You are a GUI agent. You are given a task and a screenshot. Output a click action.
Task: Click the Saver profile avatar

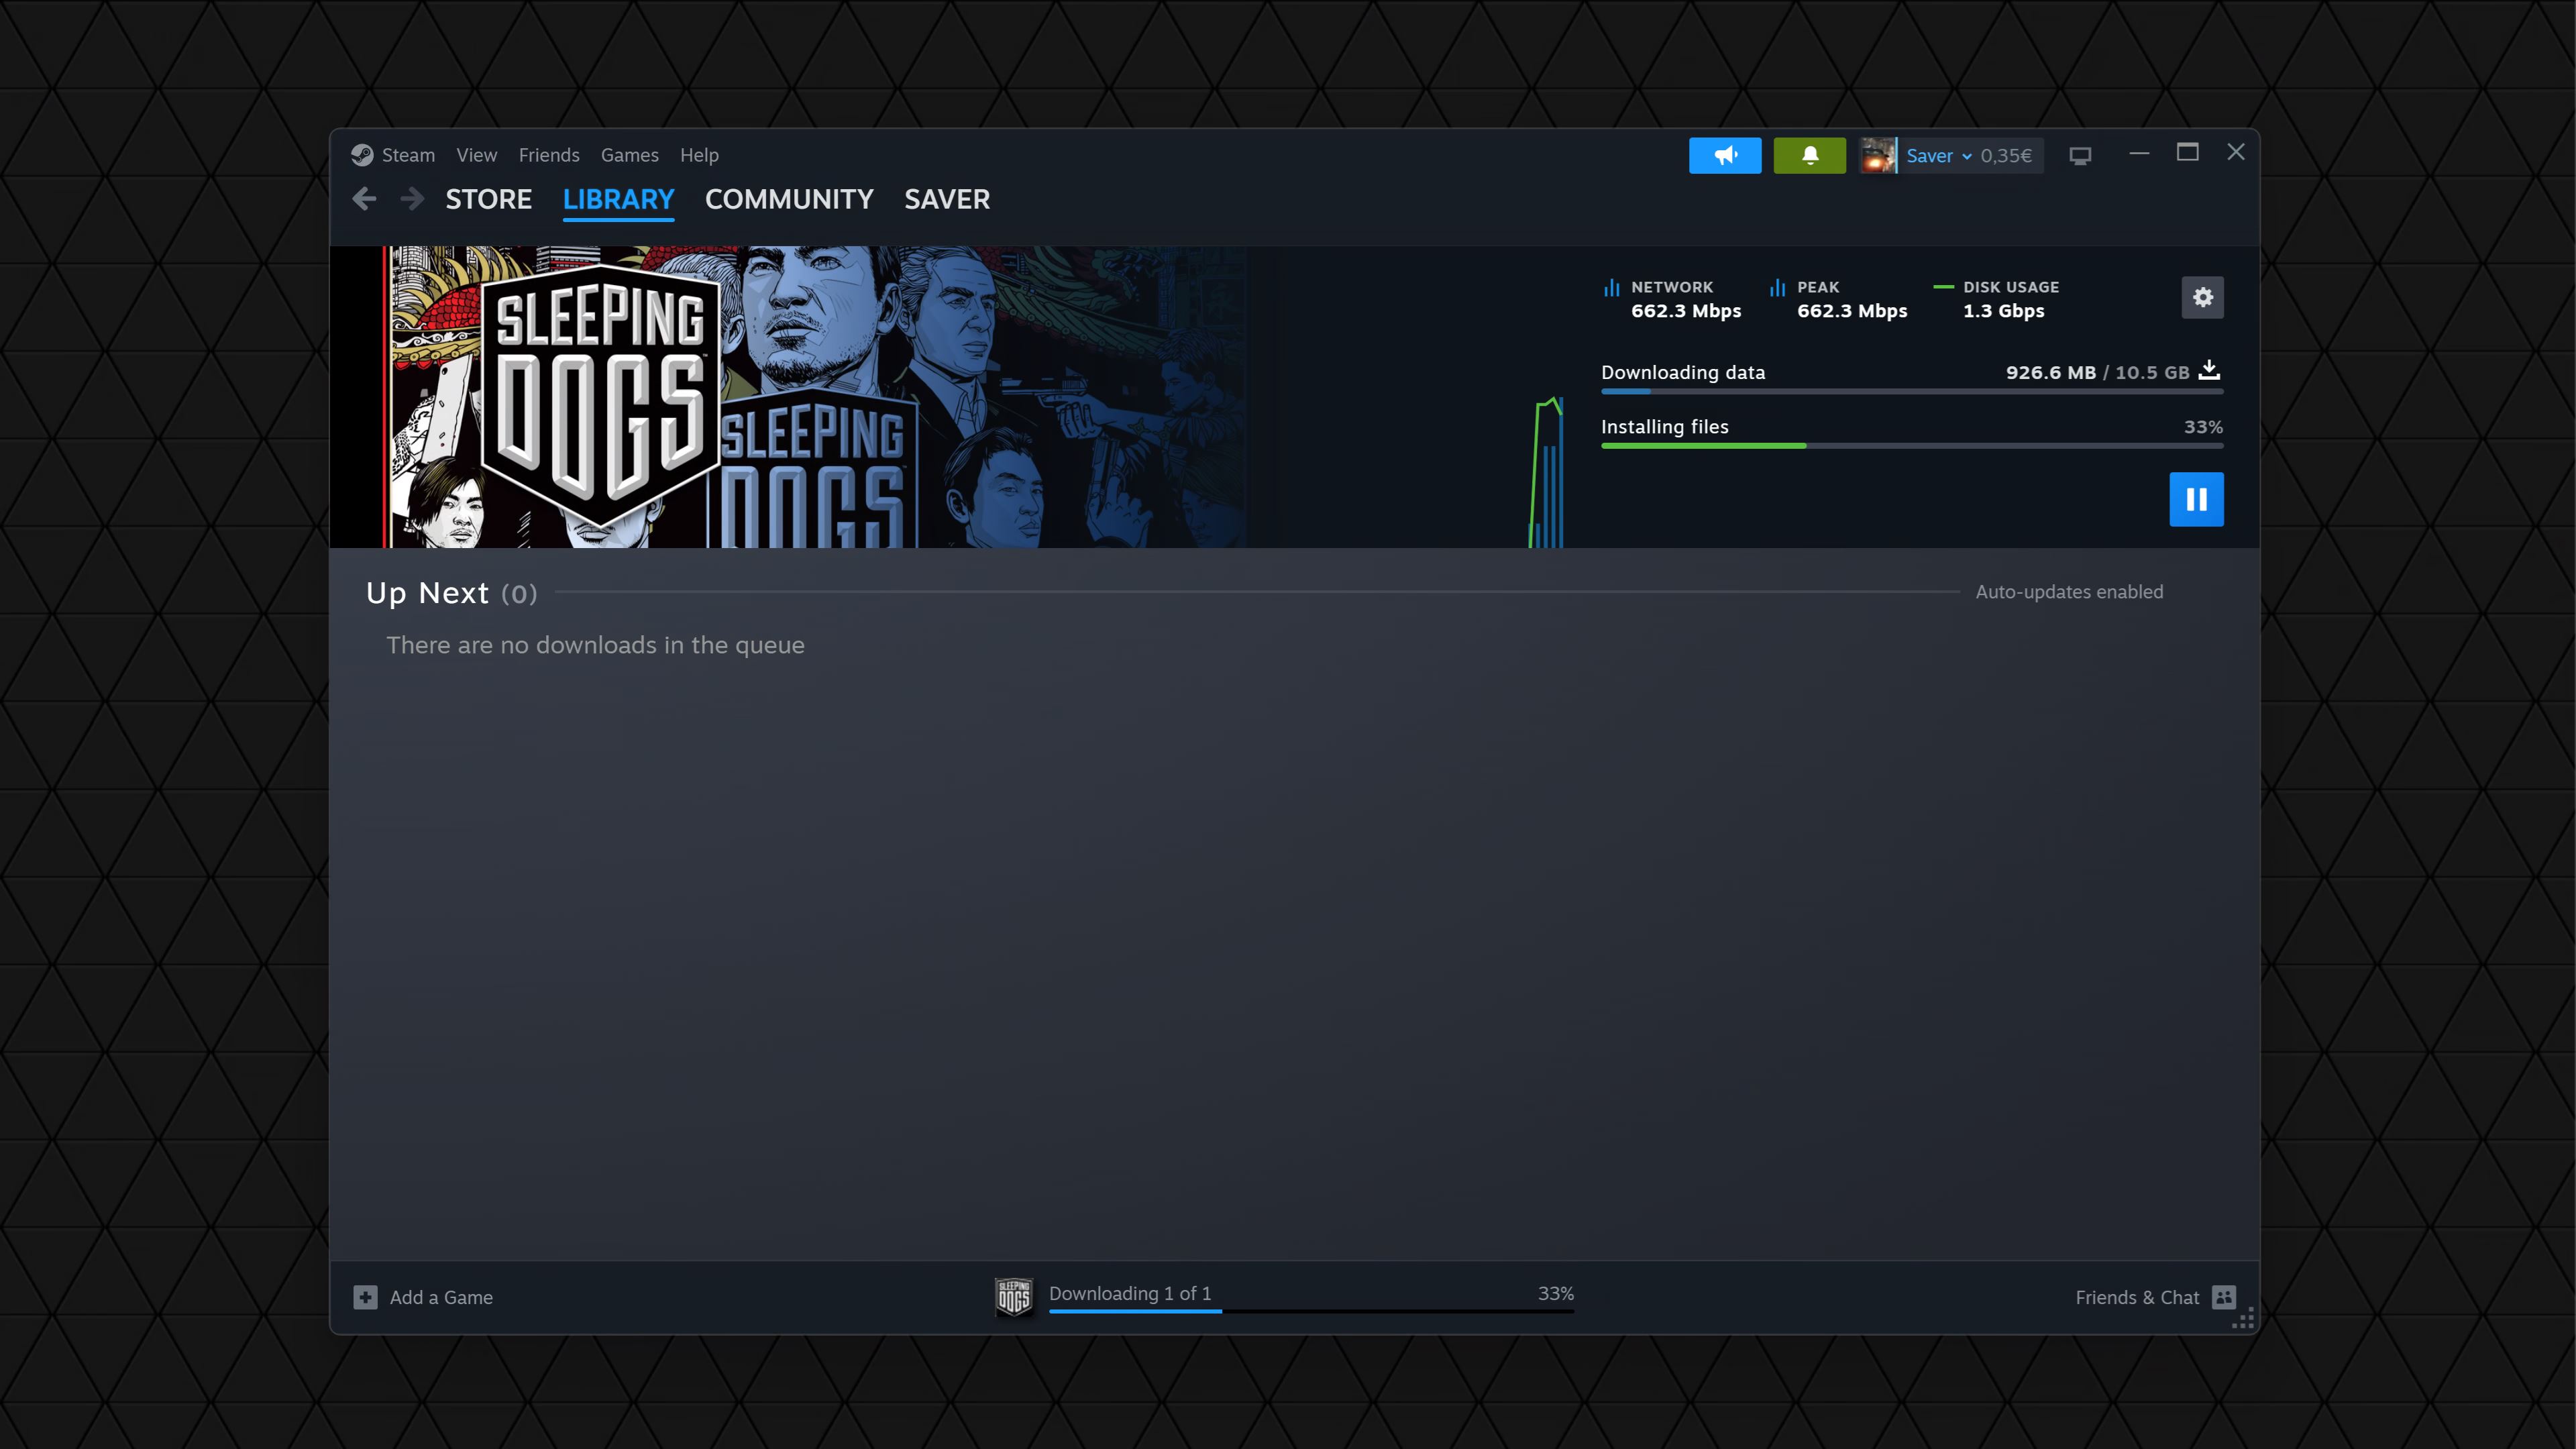[1877, 156]
